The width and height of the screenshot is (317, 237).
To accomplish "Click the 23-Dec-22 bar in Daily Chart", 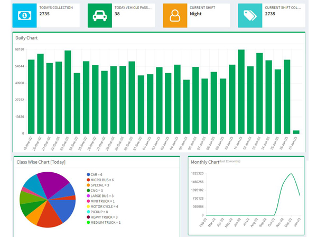I will (x=68, y=92).
